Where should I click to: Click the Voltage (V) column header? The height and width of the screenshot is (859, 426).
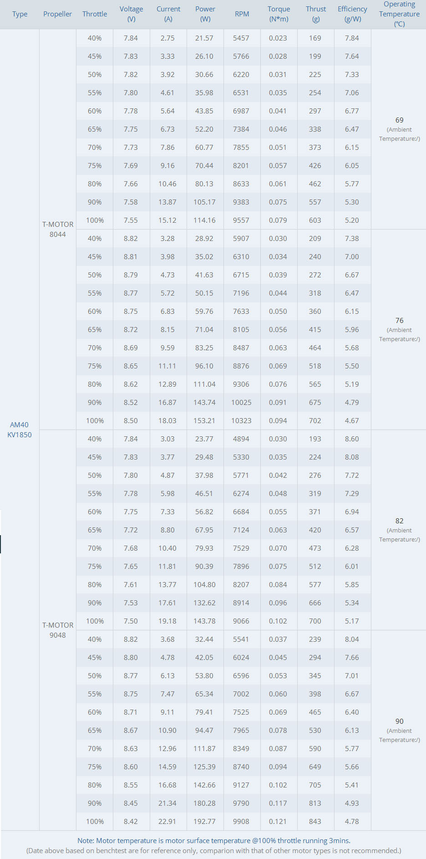click(x=131, y=14)
